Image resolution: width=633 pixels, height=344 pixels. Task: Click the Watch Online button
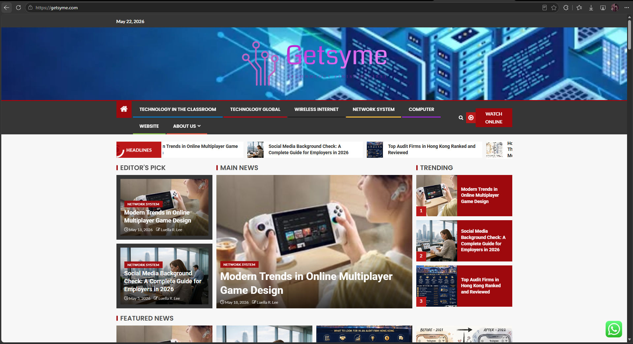(494, 118)
